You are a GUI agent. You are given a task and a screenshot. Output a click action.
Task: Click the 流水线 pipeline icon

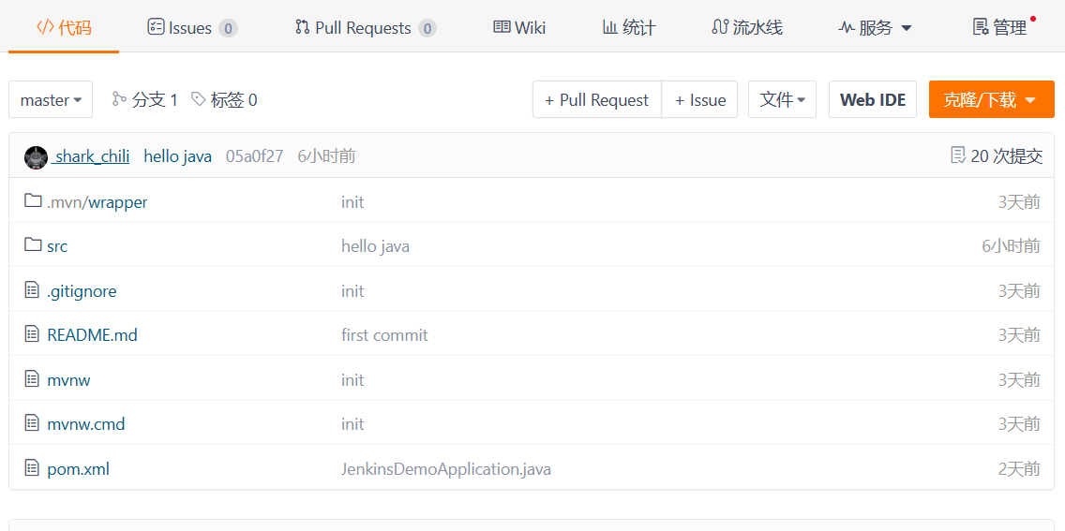click(719, 27)
